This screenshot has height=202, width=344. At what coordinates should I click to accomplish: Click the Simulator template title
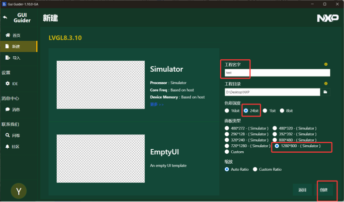coord(167,69)
